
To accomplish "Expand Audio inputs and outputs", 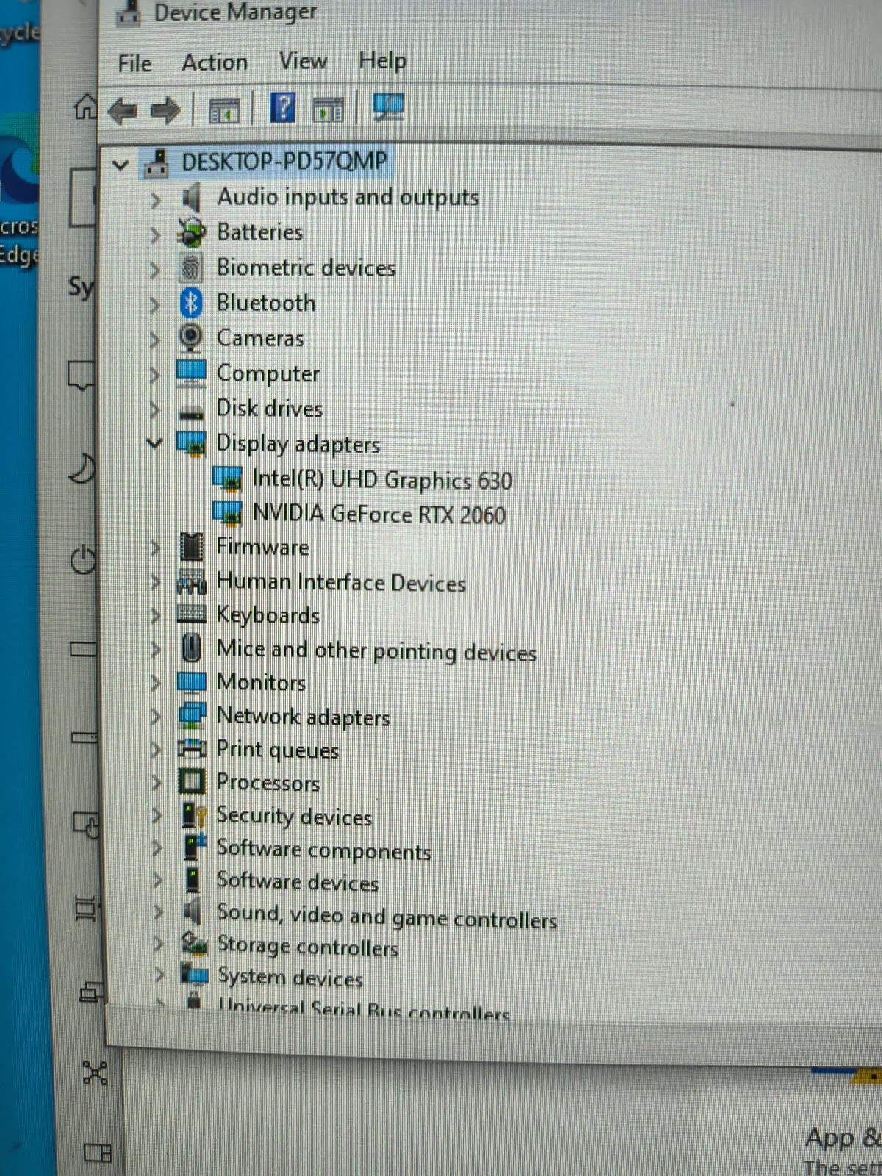I will coord(155,199).
